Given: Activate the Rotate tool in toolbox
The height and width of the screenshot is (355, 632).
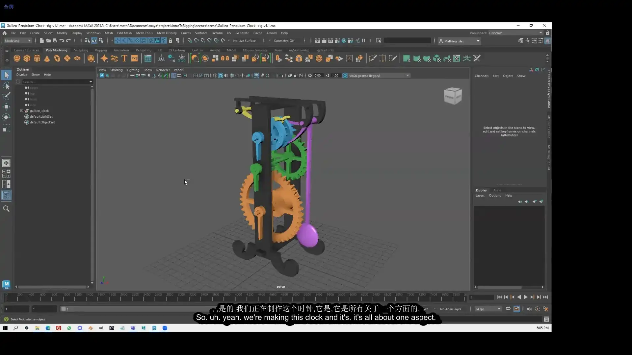Looking at the screenshot, I should [6, 117].
